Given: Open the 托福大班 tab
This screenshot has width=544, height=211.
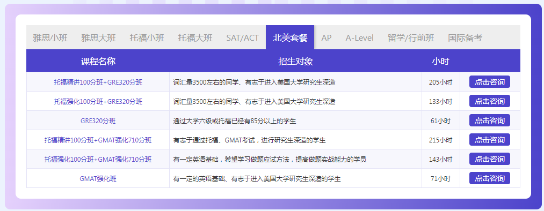Looking at the screenshot, I should click(195, 37).
